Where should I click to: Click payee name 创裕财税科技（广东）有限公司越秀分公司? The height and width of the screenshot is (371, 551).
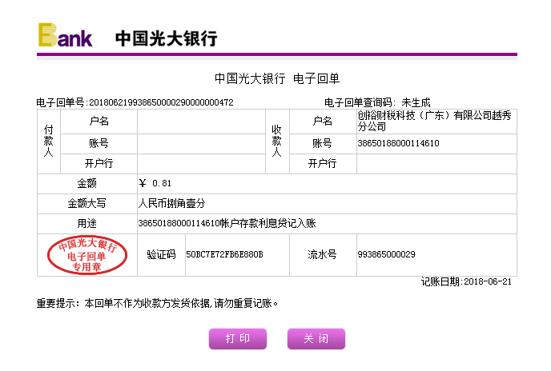[x=434, y=121]
